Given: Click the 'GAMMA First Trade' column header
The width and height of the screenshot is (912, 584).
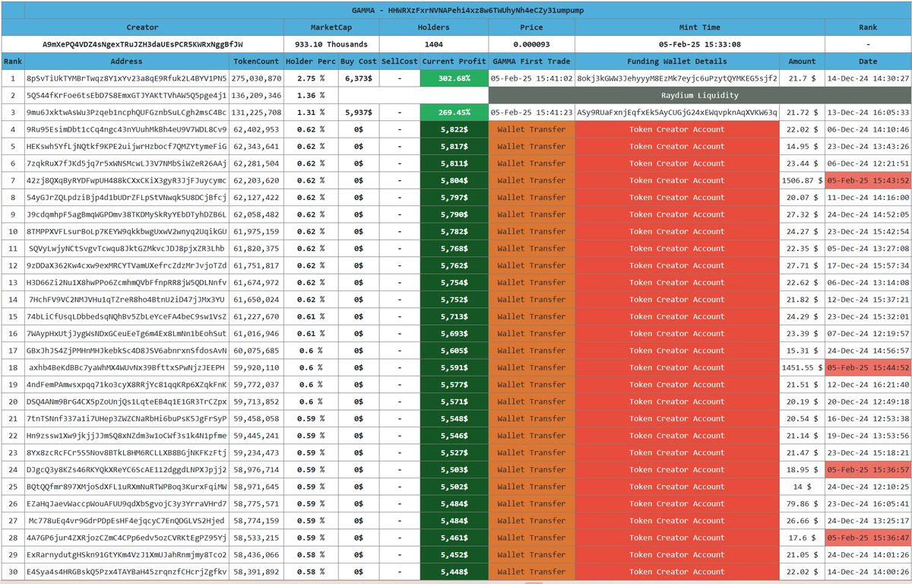Looking at the screenshot, I should click(531, 62).
